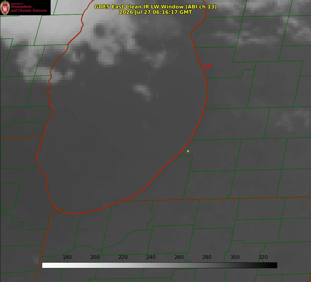Click the 200 tick on the colorbar
The image size is (311, 282).
point(95,257)
